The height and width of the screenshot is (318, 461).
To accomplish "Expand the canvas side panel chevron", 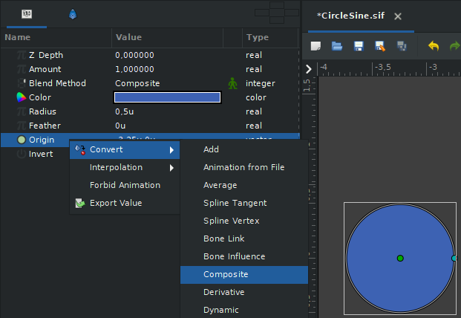I will pyautogui.click(x=308, y=69).
